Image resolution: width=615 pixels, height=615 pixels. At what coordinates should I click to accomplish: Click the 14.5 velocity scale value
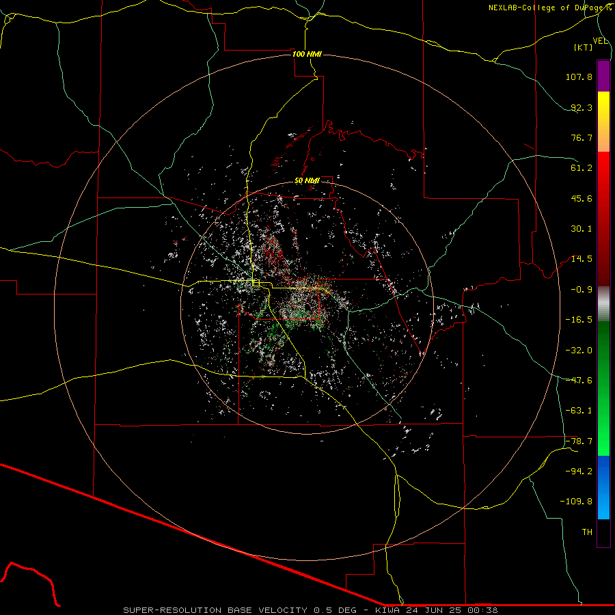click(x=582, y=259)
